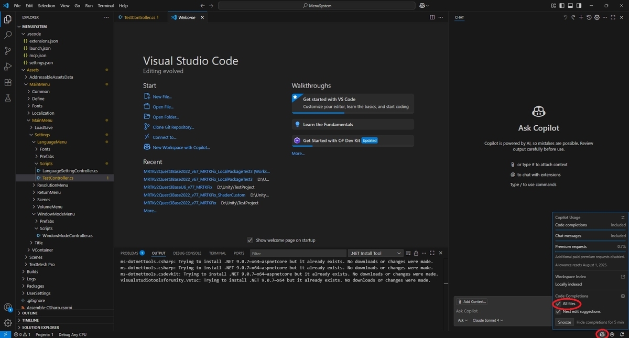This screenshot has height=338, width=629.
Task: Open Workspace Index external link icon
Action: click(623, 277)
